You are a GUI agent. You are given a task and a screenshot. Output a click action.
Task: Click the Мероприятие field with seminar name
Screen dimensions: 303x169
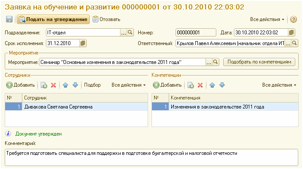[x=122, y=62]
